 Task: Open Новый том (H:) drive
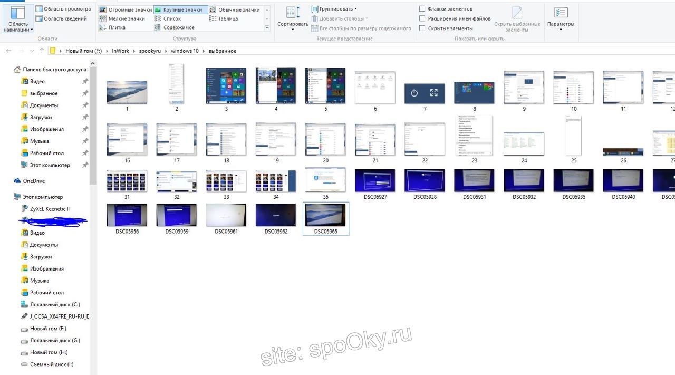coord(49,352)
